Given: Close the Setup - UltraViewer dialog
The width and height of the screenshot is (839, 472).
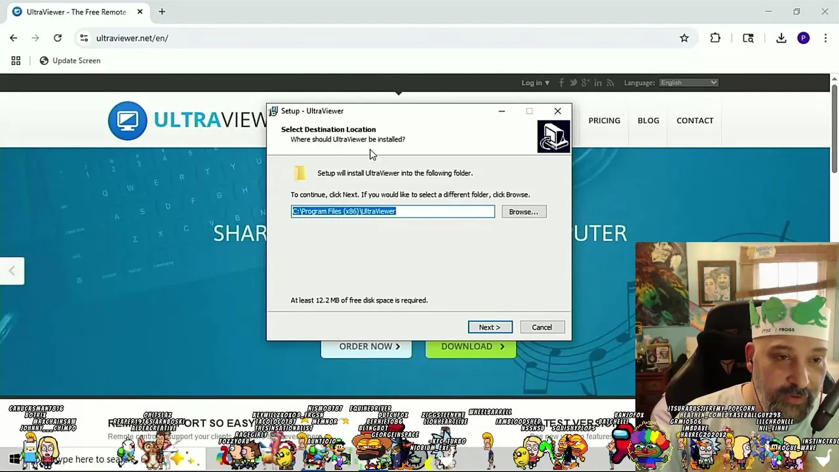Looking at the screenshot, I should (x=557, y=111).
